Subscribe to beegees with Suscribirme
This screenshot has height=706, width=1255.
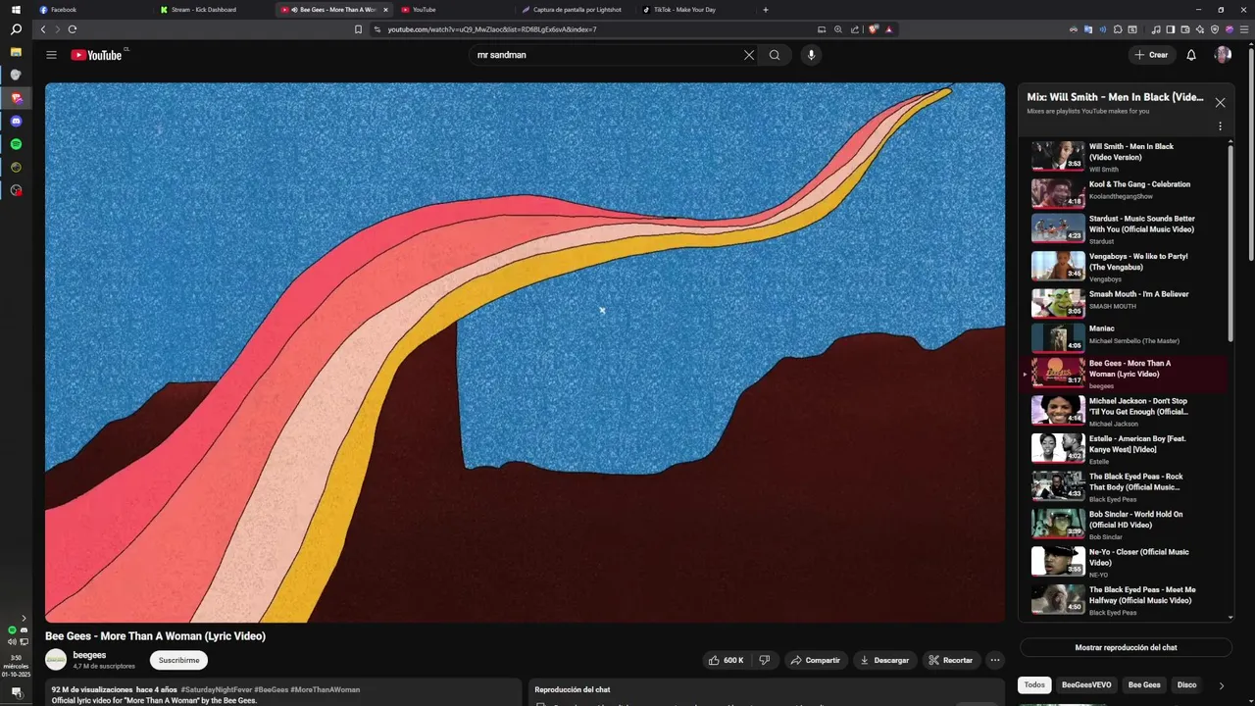tap(178, 660)
